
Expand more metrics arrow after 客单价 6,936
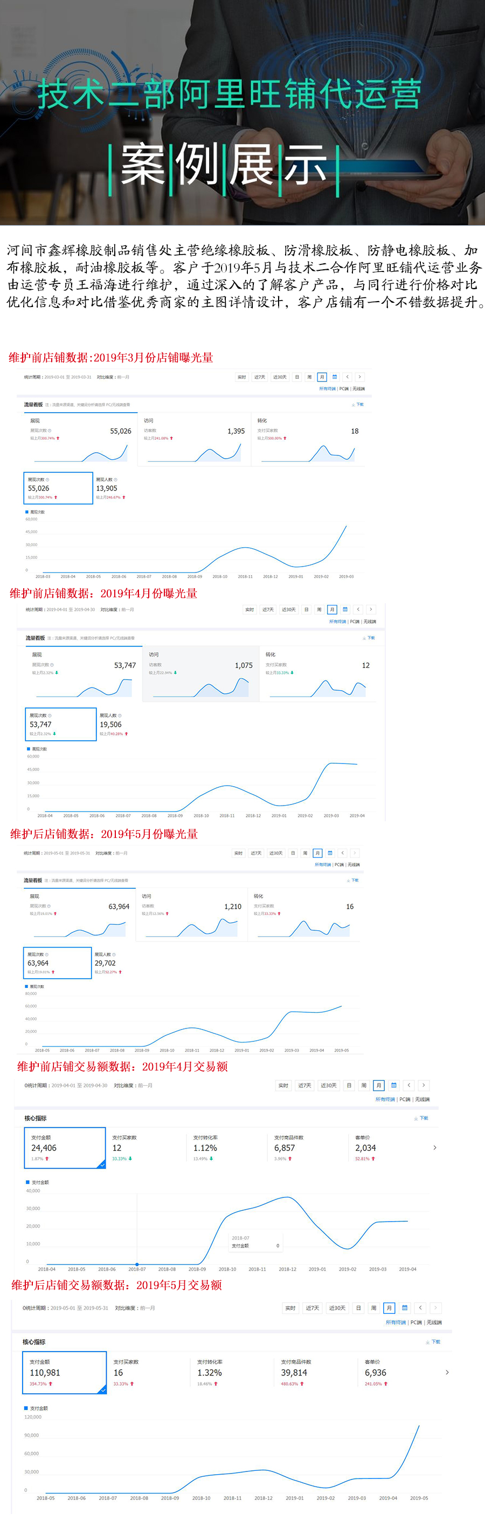447,1373
